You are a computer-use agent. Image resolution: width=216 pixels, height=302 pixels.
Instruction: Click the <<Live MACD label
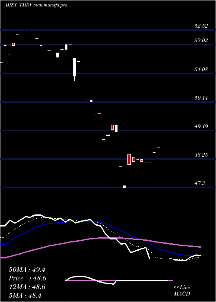(x=182, y=291)
